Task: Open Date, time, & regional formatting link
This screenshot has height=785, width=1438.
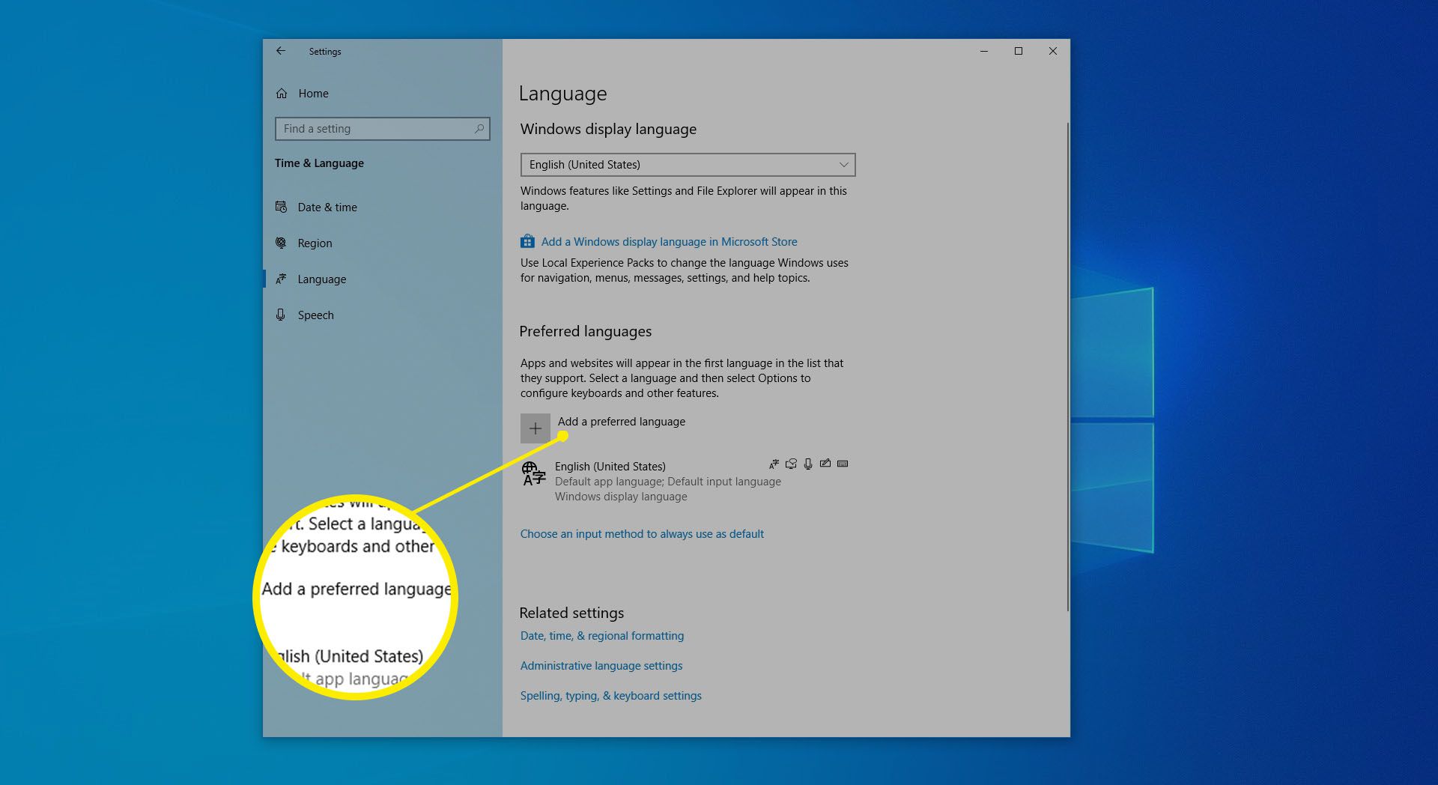Action: point(601,636)
